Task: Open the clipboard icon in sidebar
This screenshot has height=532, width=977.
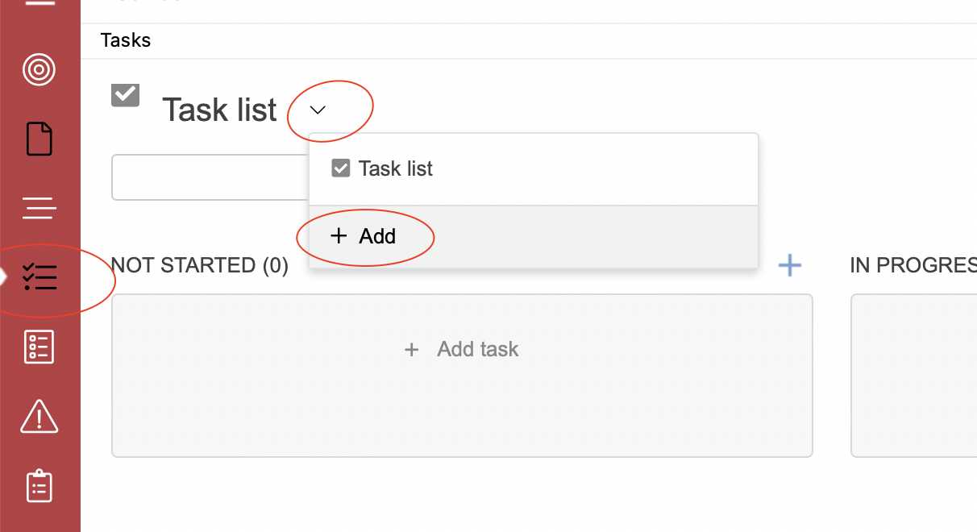Action: click(39, 486)
